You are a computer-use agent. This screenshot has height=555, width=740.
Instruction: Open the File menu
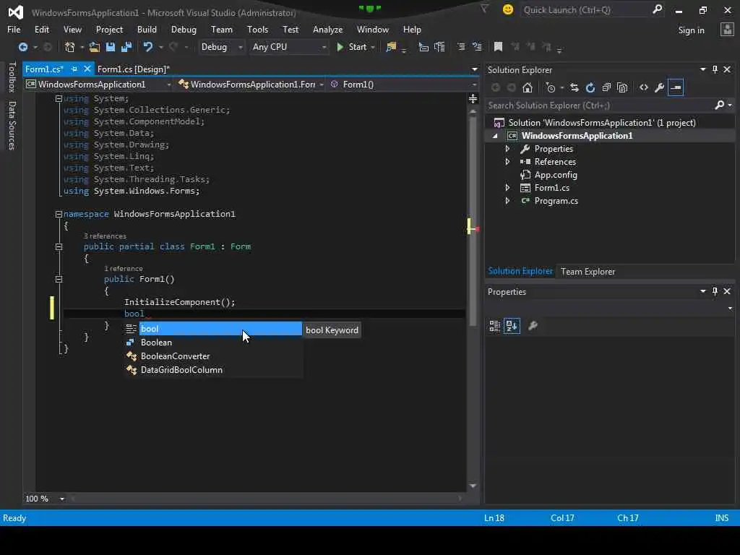(x=14, y=29)
